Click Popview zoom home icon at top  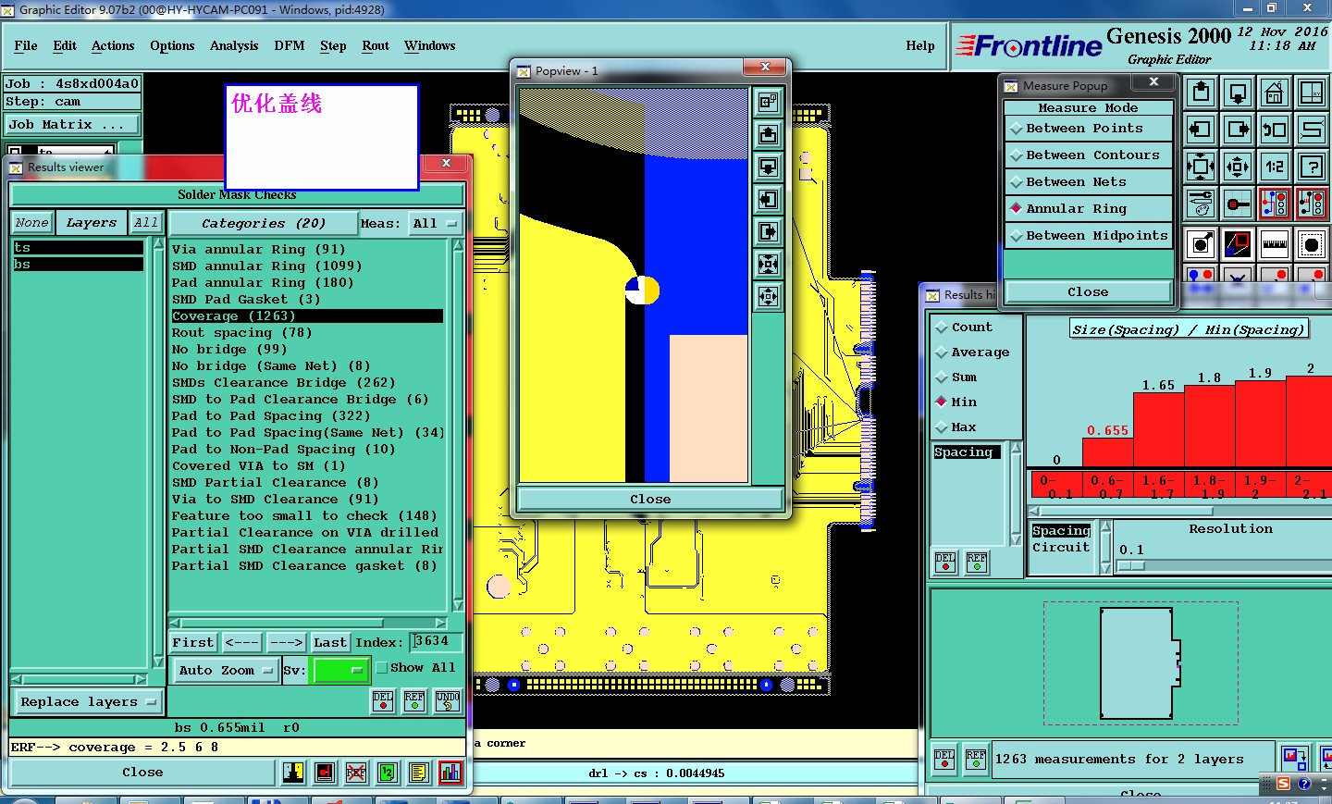768,102
